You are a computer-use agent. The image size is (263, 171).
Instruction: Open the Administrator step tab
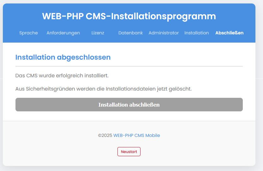point(164,33)
